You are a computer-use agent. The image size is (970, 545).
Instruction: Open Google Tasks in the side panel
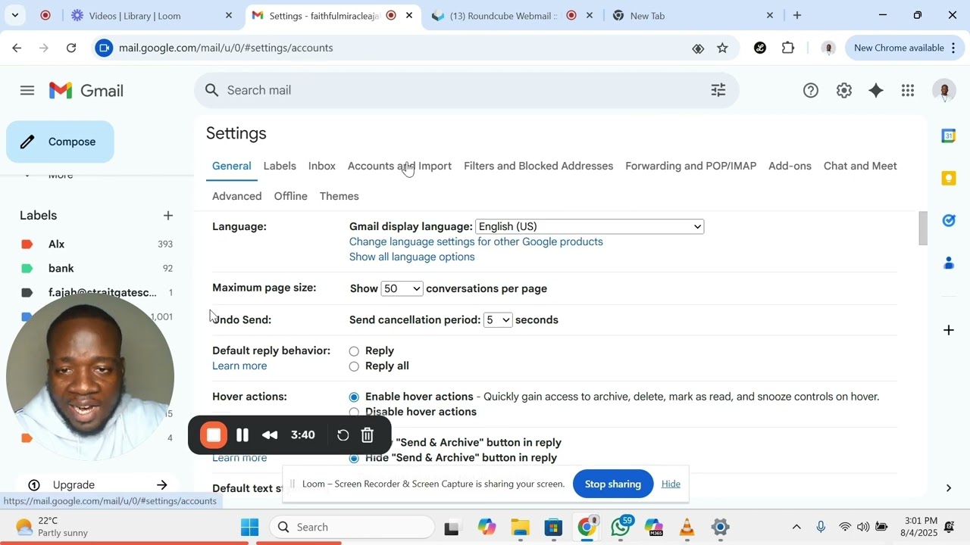point(949,220)
